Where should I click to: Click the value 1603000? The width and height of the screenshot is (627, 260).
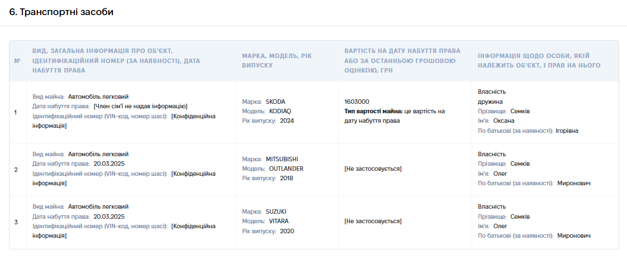tap(357, 102)
